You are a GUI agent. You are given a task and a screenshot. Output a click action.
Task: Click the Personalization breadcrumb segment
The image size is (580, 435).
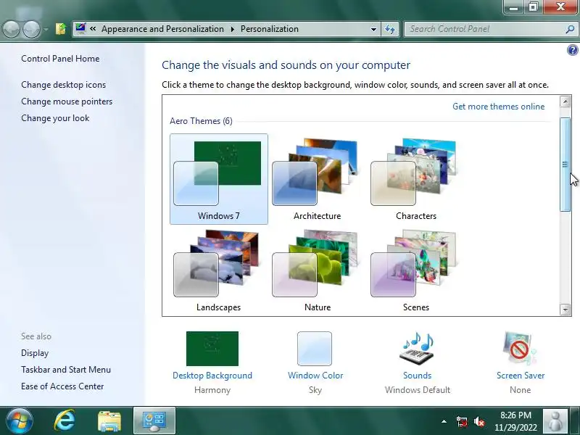point(269,29)
